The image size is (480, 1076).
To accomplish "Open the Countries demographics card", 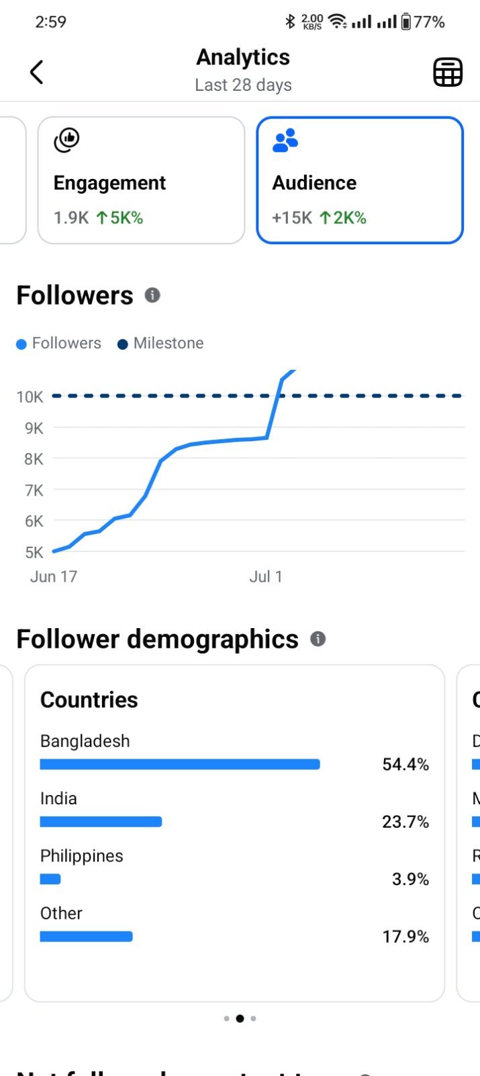I will pyautogui.click(x=234, y=833).
